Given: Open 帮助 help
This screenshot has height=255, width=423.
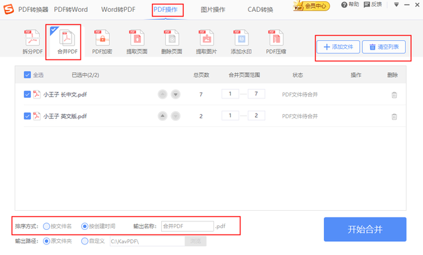Looking at the screenshot, I should pyautogui.click(x=350, y=5).
